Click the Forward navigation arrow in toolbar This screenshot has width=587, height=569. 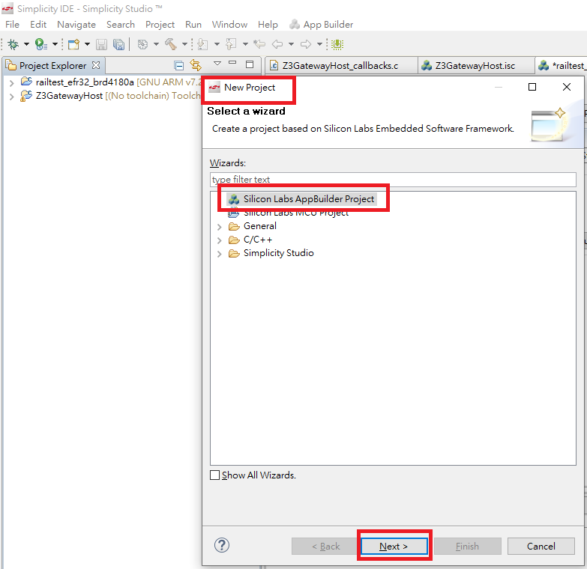(x=306, y=44)
